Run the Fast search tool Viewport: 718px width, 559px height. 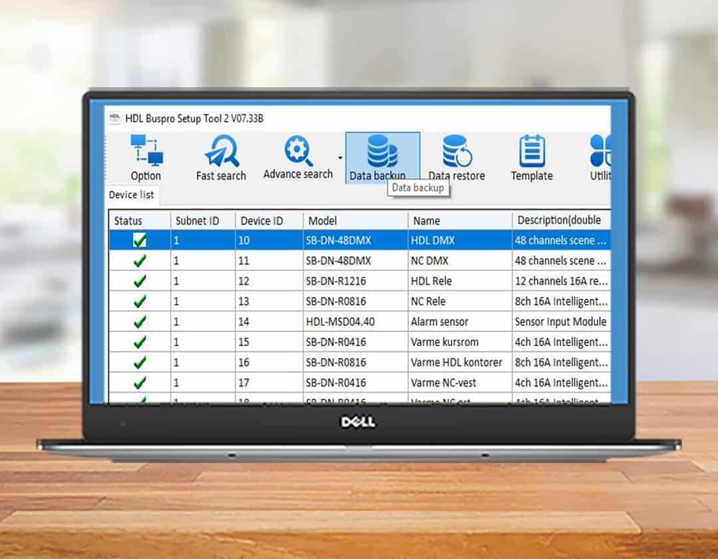[x=221, y=158]
